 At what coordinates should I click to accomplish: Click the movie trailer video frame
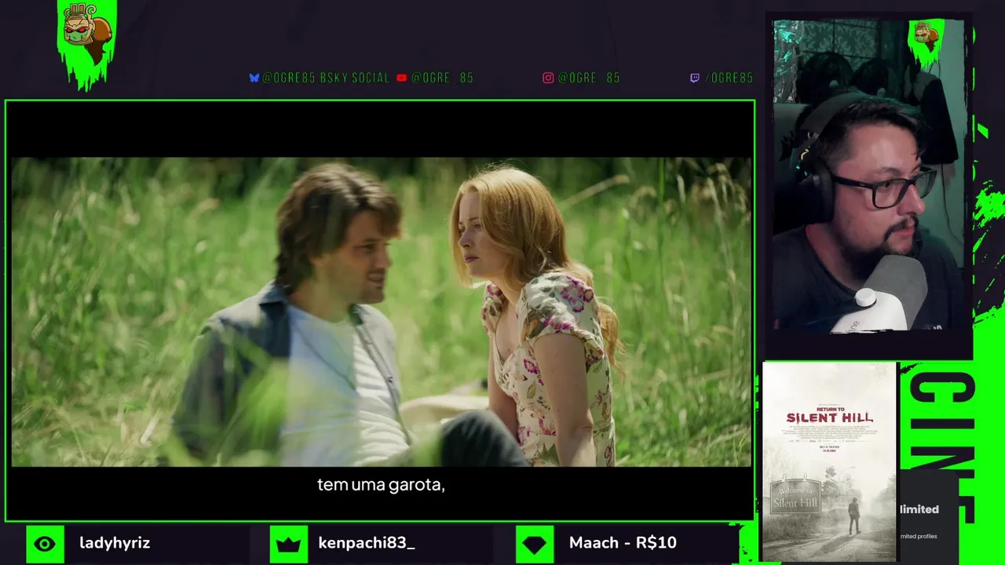click(381, 312)
